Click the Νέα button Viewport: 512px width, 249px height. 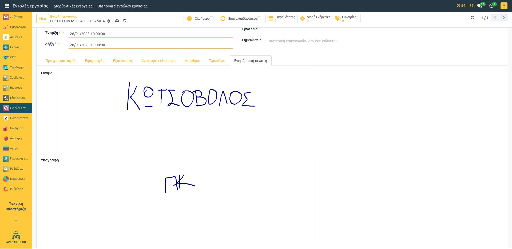pos(43,19)
